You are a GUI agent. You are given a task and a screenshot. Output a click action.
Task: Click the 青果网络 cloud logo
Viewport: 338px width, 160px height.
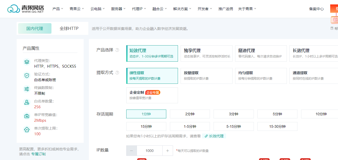(x=14, y=9)
